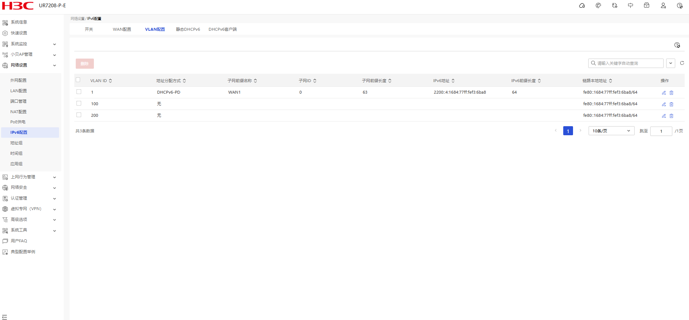The image size is (689, 320).
Task: Collapse sidebar using bottom-left menu icon
Action: (x=5, y=317)
